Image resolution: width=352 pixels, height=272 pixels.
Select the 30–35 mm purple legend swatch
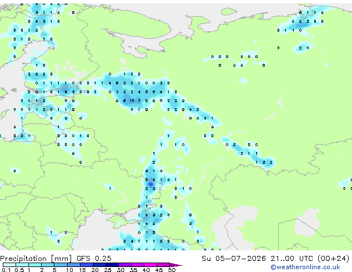tap(125, 265)
